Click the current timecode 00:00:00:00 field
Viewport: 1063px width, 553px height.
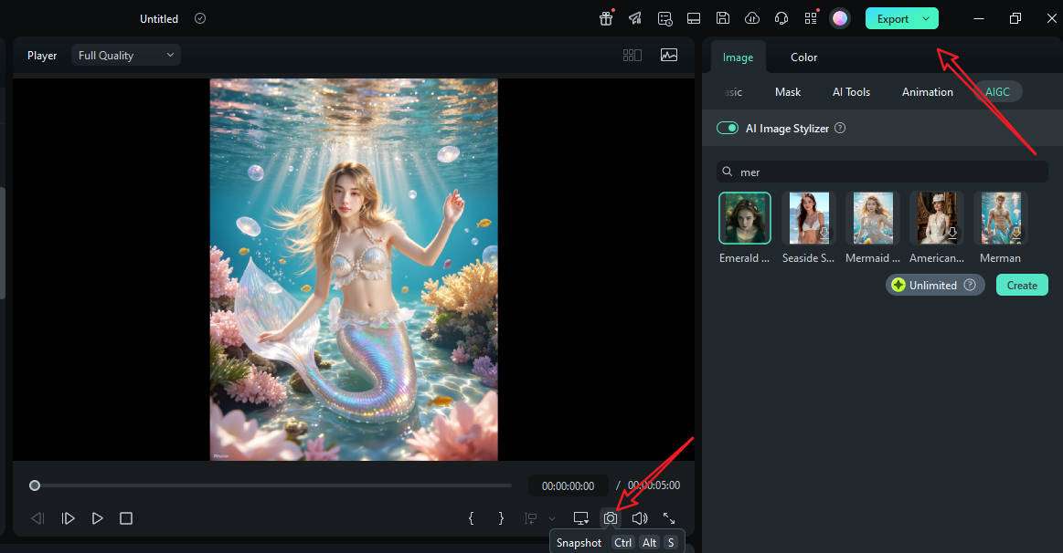pyautogui.click(x=569, y=485)
